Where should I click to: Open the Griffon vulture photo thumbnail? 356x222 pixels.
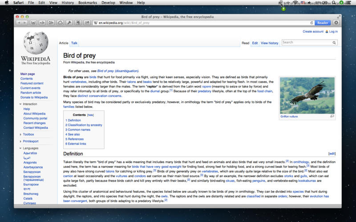pyautogui.click(x=307, y=95)
